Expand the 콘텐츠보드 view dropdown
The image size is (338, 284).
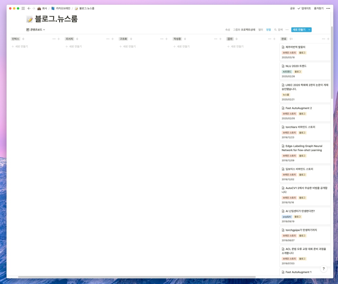36,30
